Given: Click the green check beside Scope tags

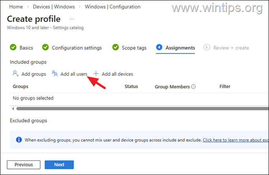Looking at the screenshot, I should 116,47.
